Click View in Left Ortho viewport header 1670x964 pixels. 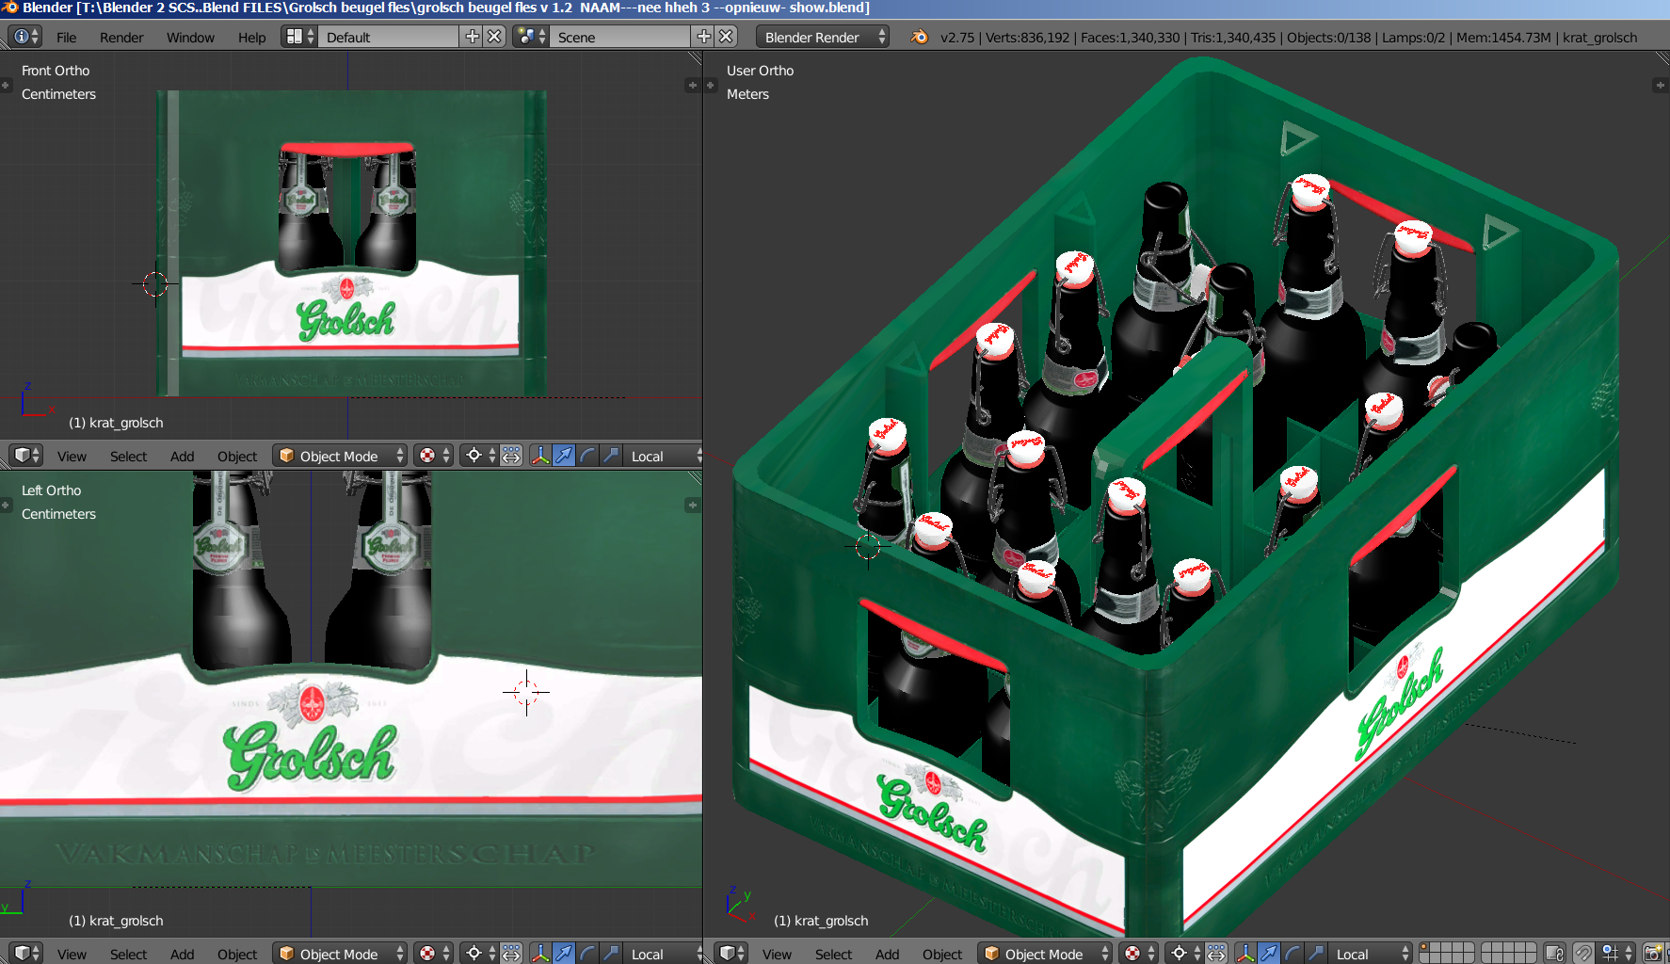click(72, 955)
